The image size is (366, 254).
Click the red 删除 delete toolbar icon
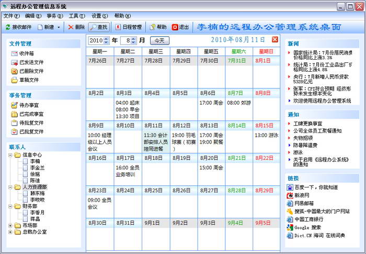point(71,27)
